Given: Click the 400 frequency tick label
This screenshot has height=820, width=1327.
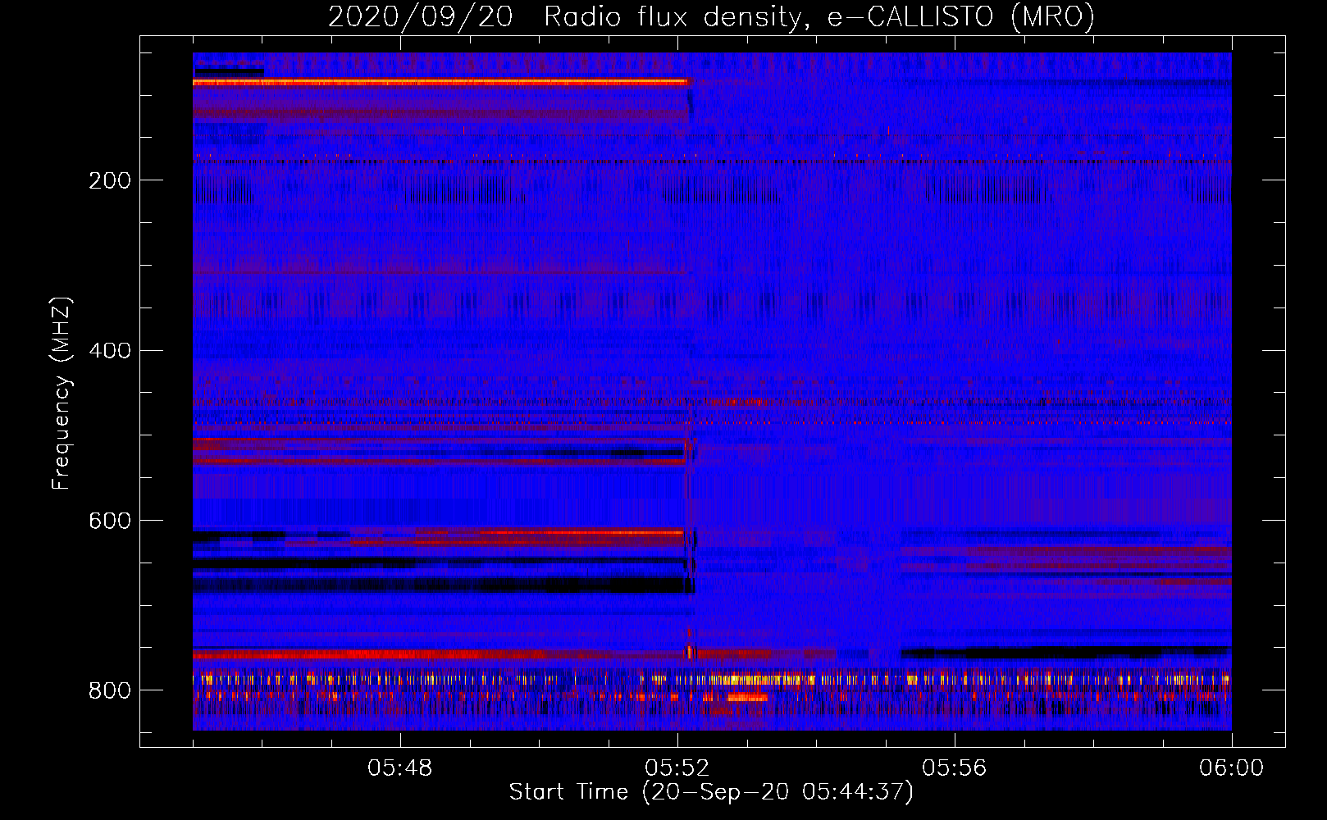Looking at the screenshot, I should pos(110,351).
